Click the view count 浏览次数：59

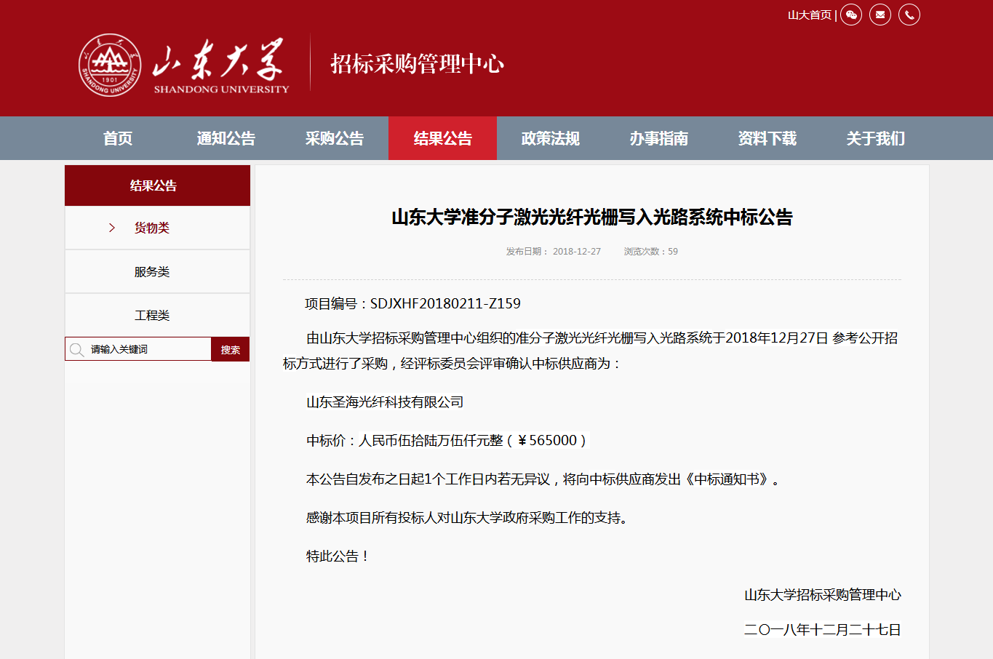(650, 252)
